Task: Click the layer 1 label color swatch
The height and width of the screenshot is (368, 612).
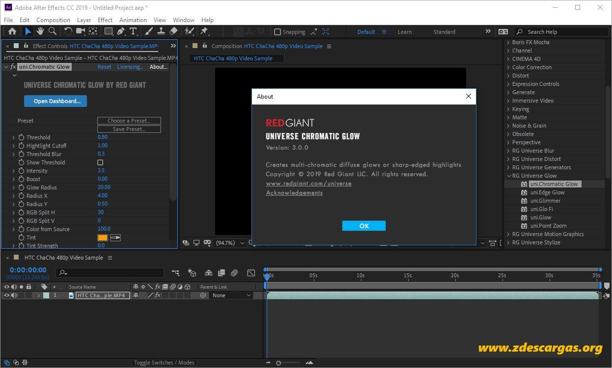Action: point(46,295)
